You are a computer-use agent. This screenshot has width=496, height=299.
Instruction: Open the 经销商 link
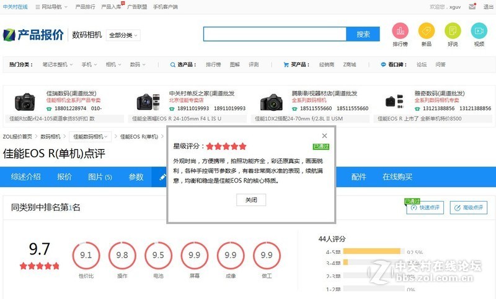[327, 65]
